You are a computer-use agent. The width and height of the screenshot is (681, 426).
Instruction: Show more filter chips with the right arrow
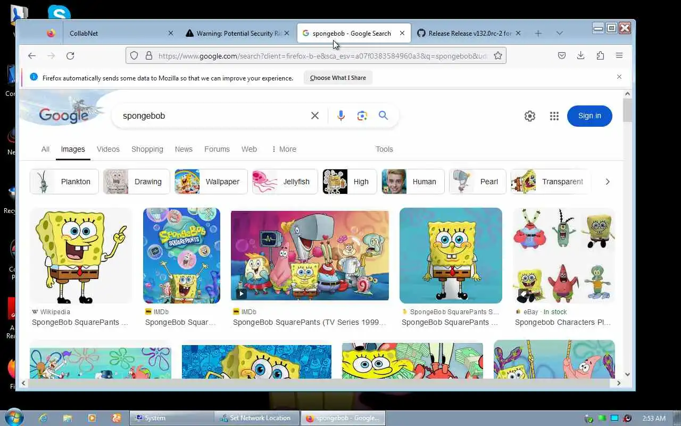[x=607, y=182]
